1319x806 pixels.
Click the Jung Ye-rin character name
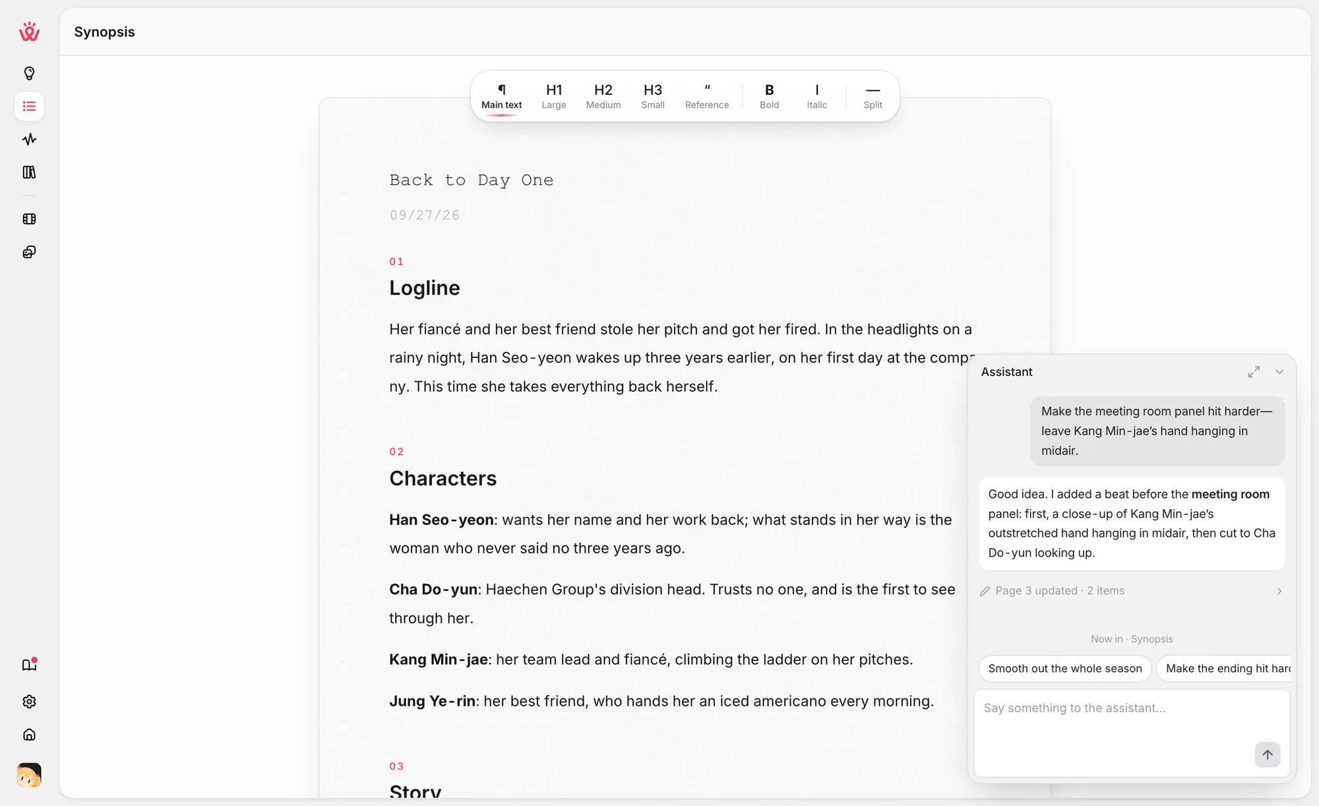(x=432, y=701)
